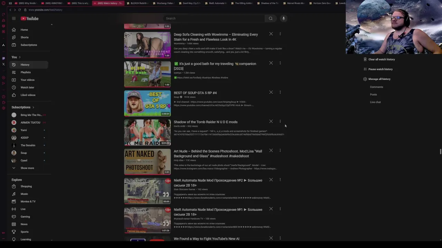Open ARMEN STATOU subscription channel
This screenshot has width=442, height=248.
[x=29, y=123]
